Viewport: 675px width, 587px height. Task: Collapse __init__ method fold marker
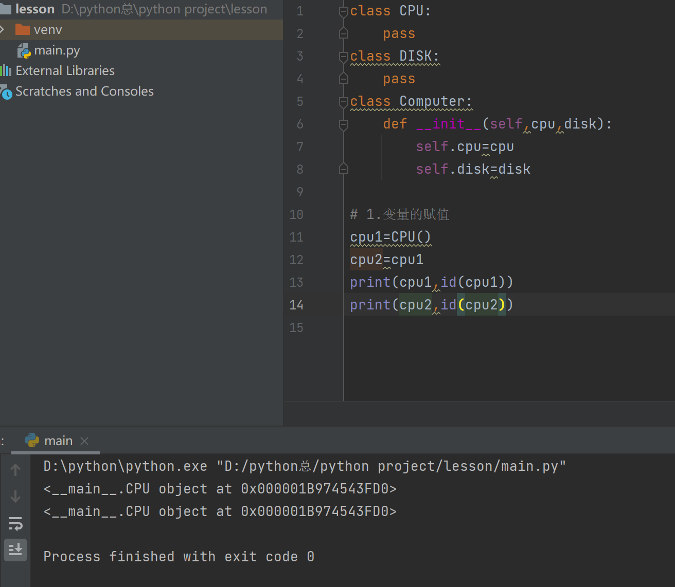344,124
